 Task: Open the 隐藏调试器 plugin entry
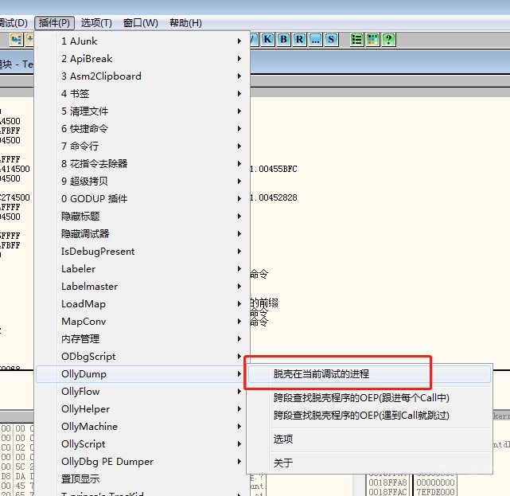click(142, 234)
